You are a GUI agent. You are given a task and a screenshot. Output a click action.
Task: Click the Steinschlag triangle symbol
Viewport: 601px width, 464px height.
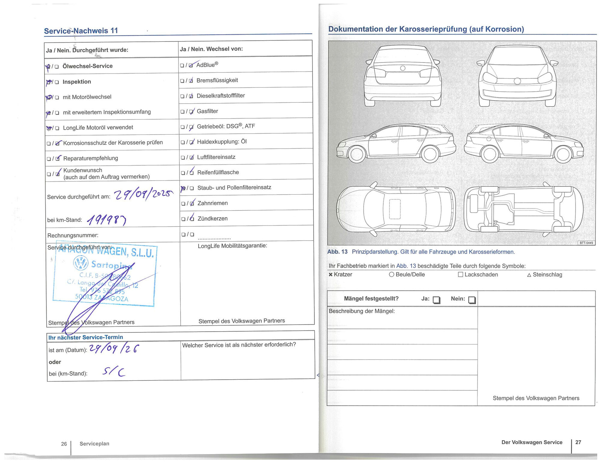tap(529, 275)
